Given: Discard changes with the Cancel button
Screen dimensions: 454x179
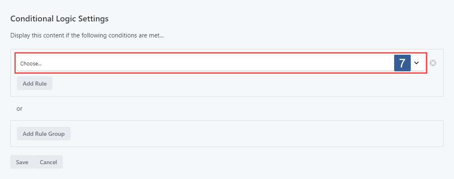Looking at the screenshot, I should [x=48, y=162].
